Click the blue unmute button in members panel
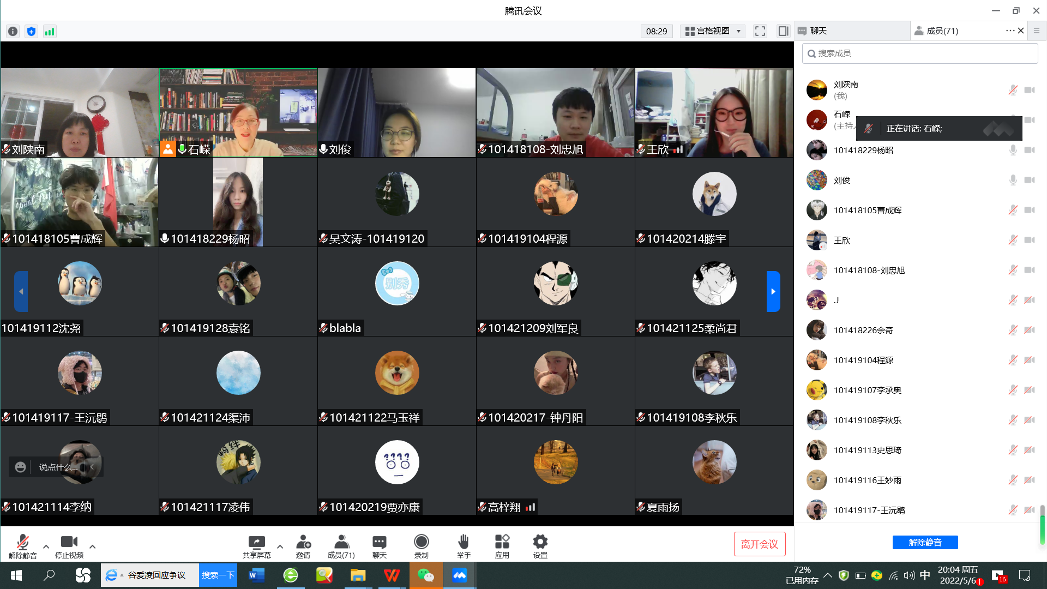 coord(925,543)
